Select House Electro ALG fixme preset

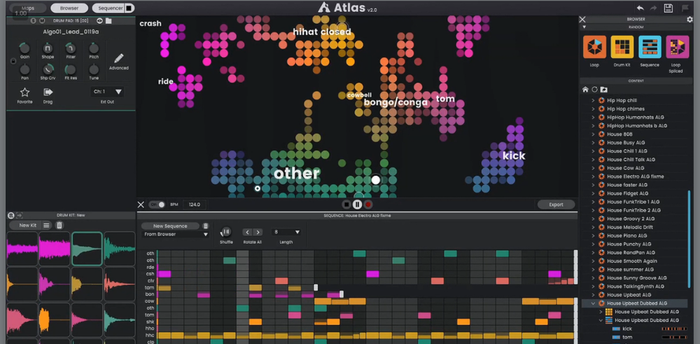(635, 177)
